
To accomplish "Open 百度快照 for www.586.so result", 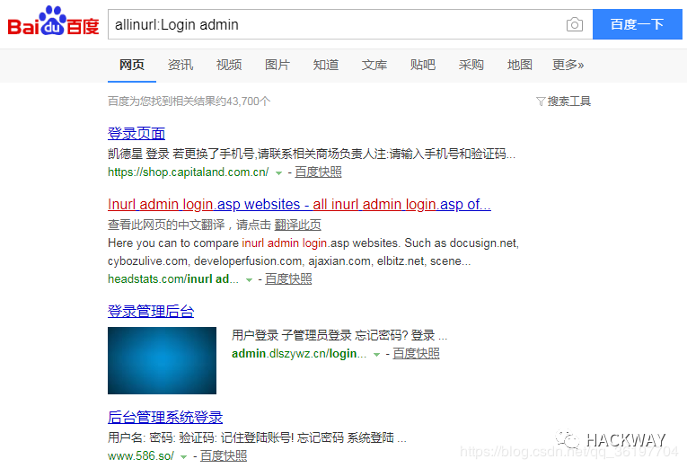I will (224, 456).
